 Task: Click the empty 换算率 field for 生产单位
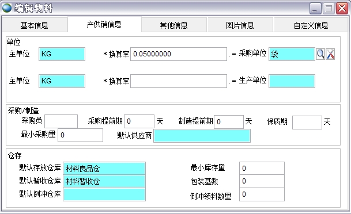pyautogui.click(x=179, y=81)
